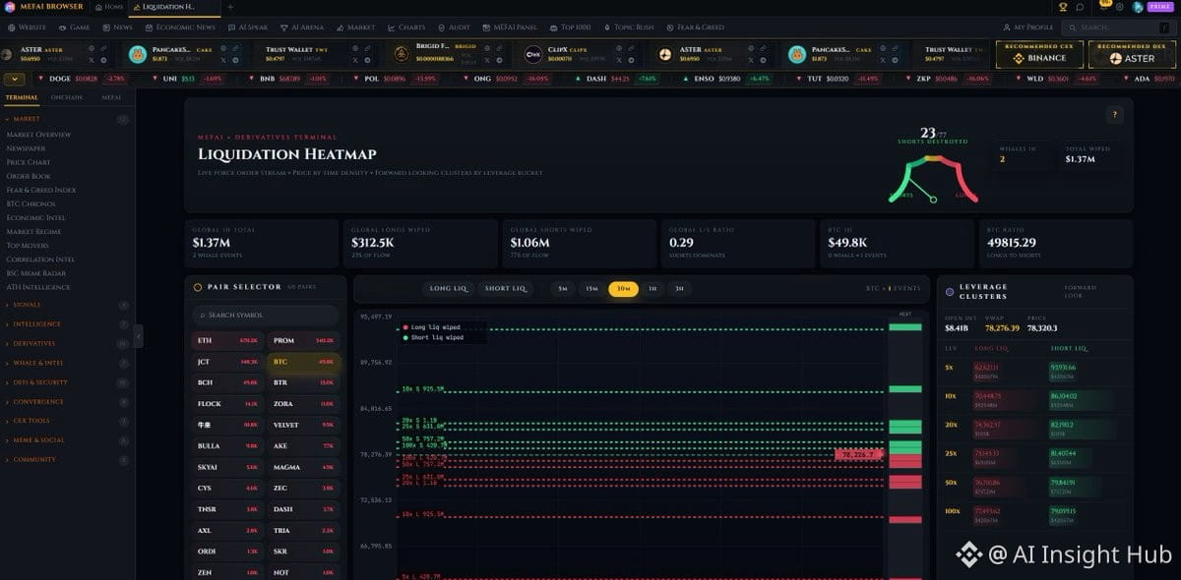Toggle Short Liq filter
The width and height of the screenshot is (1181, 580).
[505, 289]
